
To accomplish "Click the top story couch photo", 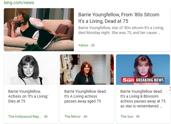I will click(x=39, y=30).
